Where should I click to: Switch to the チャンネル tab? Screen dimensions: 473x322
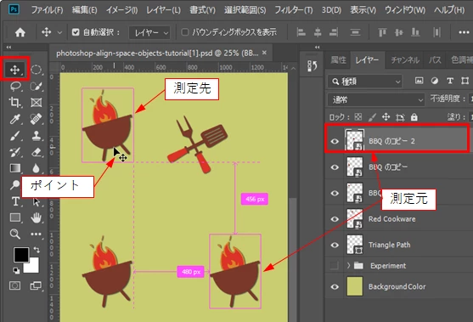(x=405, y=60)
